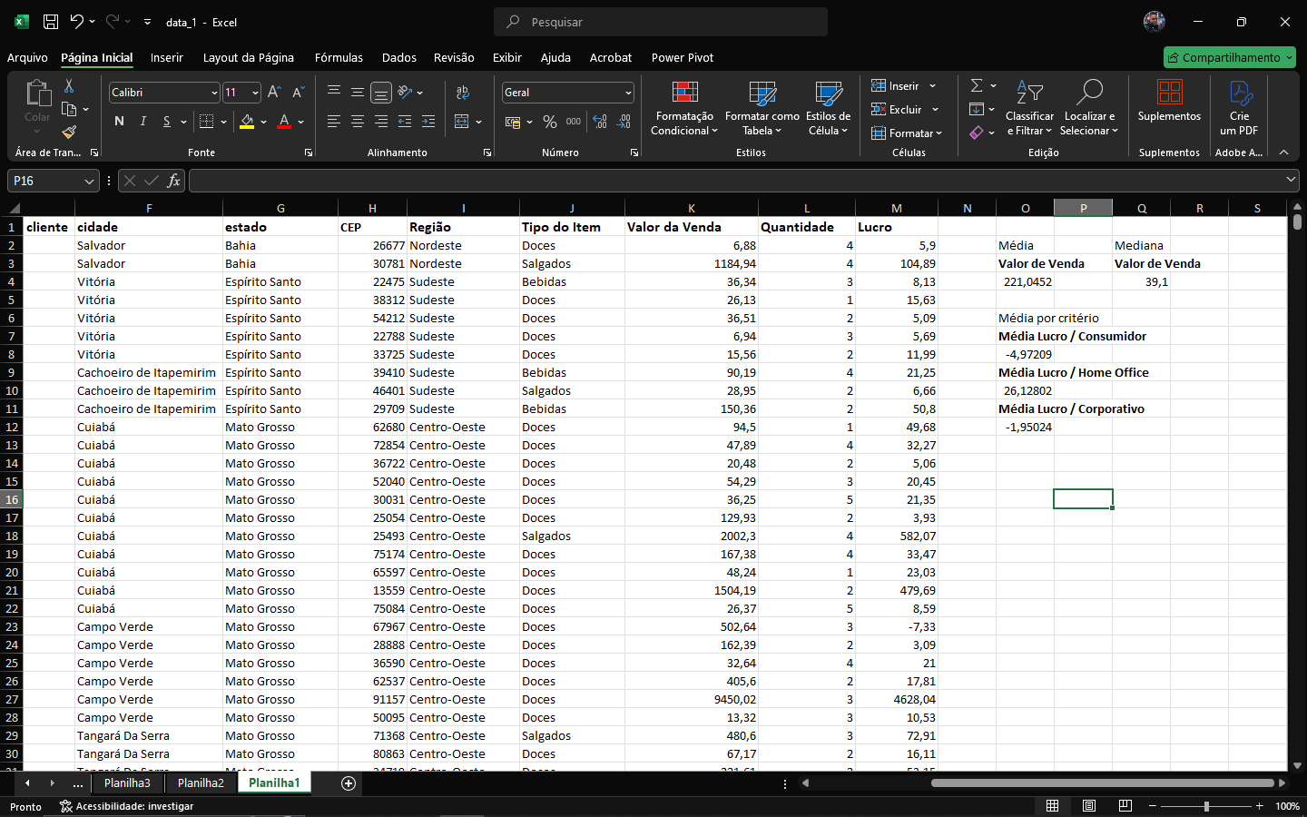Image resolution: width=1307 pixels, height=817 pixels.
Task: Decrease the indent level
Action: coord(405,122)
